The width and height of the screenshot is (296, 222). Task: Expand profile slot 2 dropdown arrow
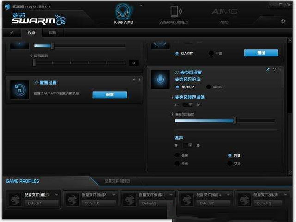point(114,194)
